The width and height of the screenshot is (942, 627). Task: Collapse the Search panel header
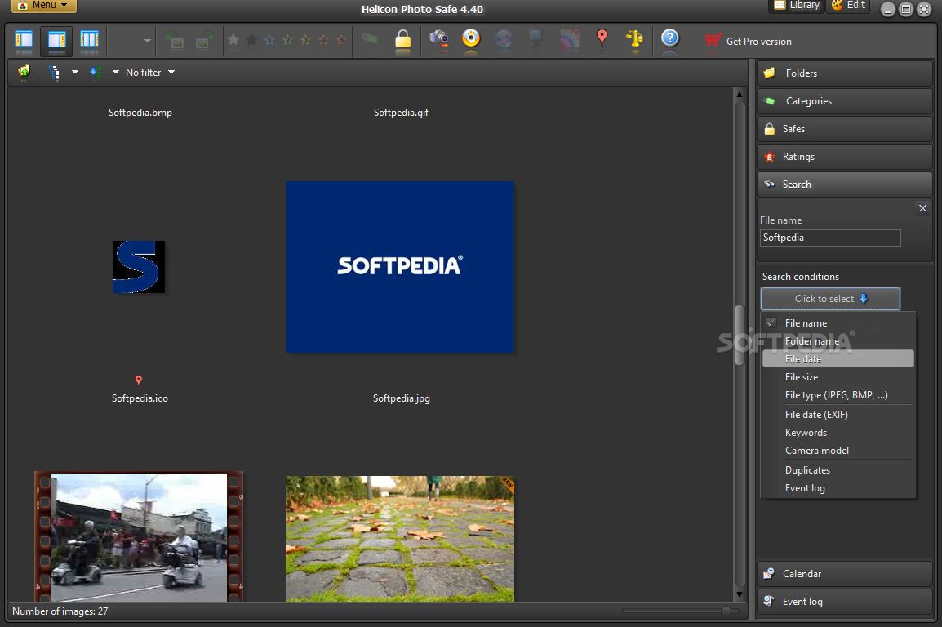coord(845,185)
